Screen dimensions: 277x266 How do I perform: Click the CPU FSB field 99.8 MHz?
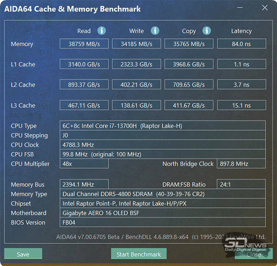[163, 154]
